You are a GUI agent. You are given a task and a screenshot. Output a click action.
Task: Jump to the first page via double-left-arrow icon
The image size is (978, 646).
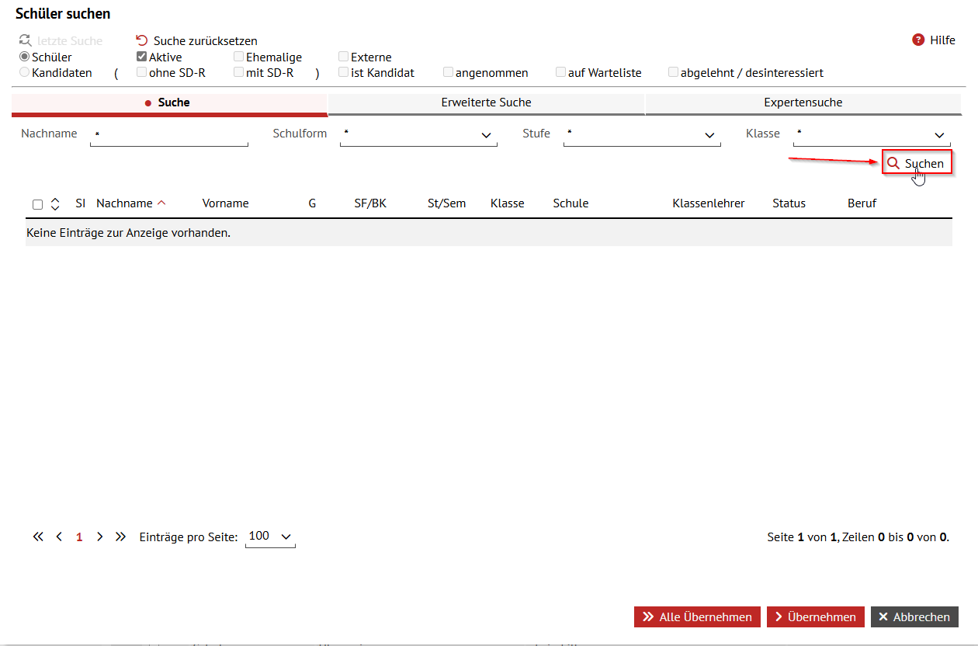(37, 536)
